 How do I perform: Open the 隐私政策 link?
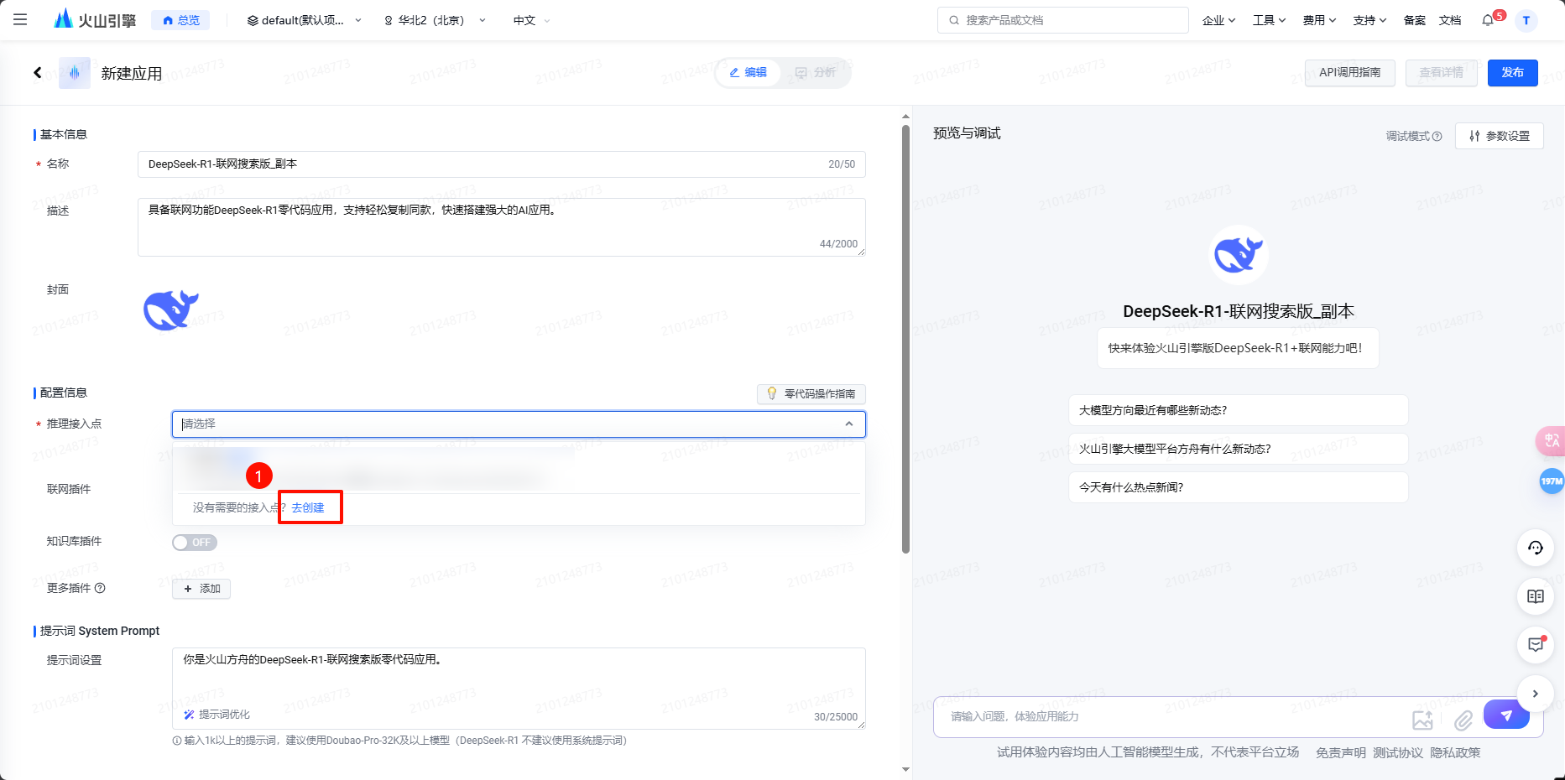point(1455,753)
